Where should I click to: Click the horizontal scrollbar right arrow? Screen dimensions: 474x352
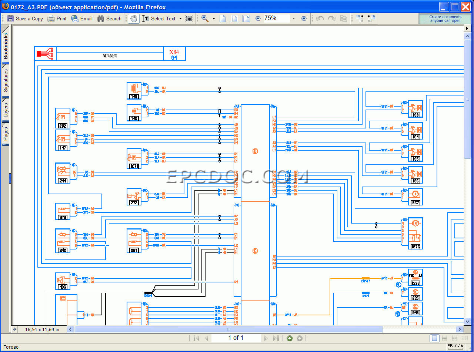pos(460,329)
